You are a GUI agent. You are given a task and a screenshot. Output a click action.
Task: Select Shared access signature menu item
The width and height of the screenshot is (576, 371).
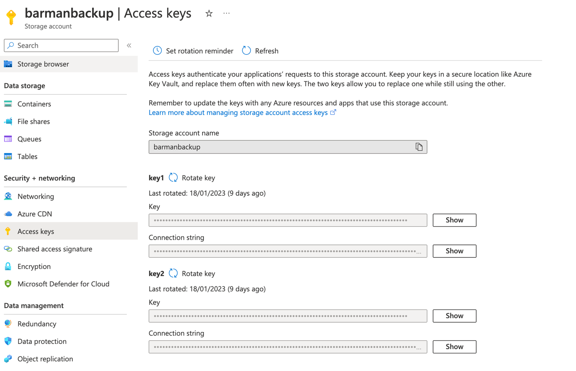(x=55, y=249)
